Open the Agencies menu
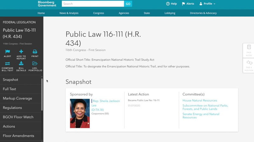The image size is (254, 142). [124, 13]
